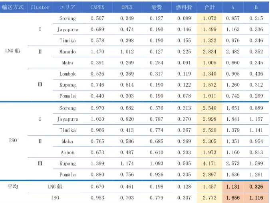Select the 平均 row label
Image resolution: width=270 pixels, height=203 pixels.
[x=13, y=186]
